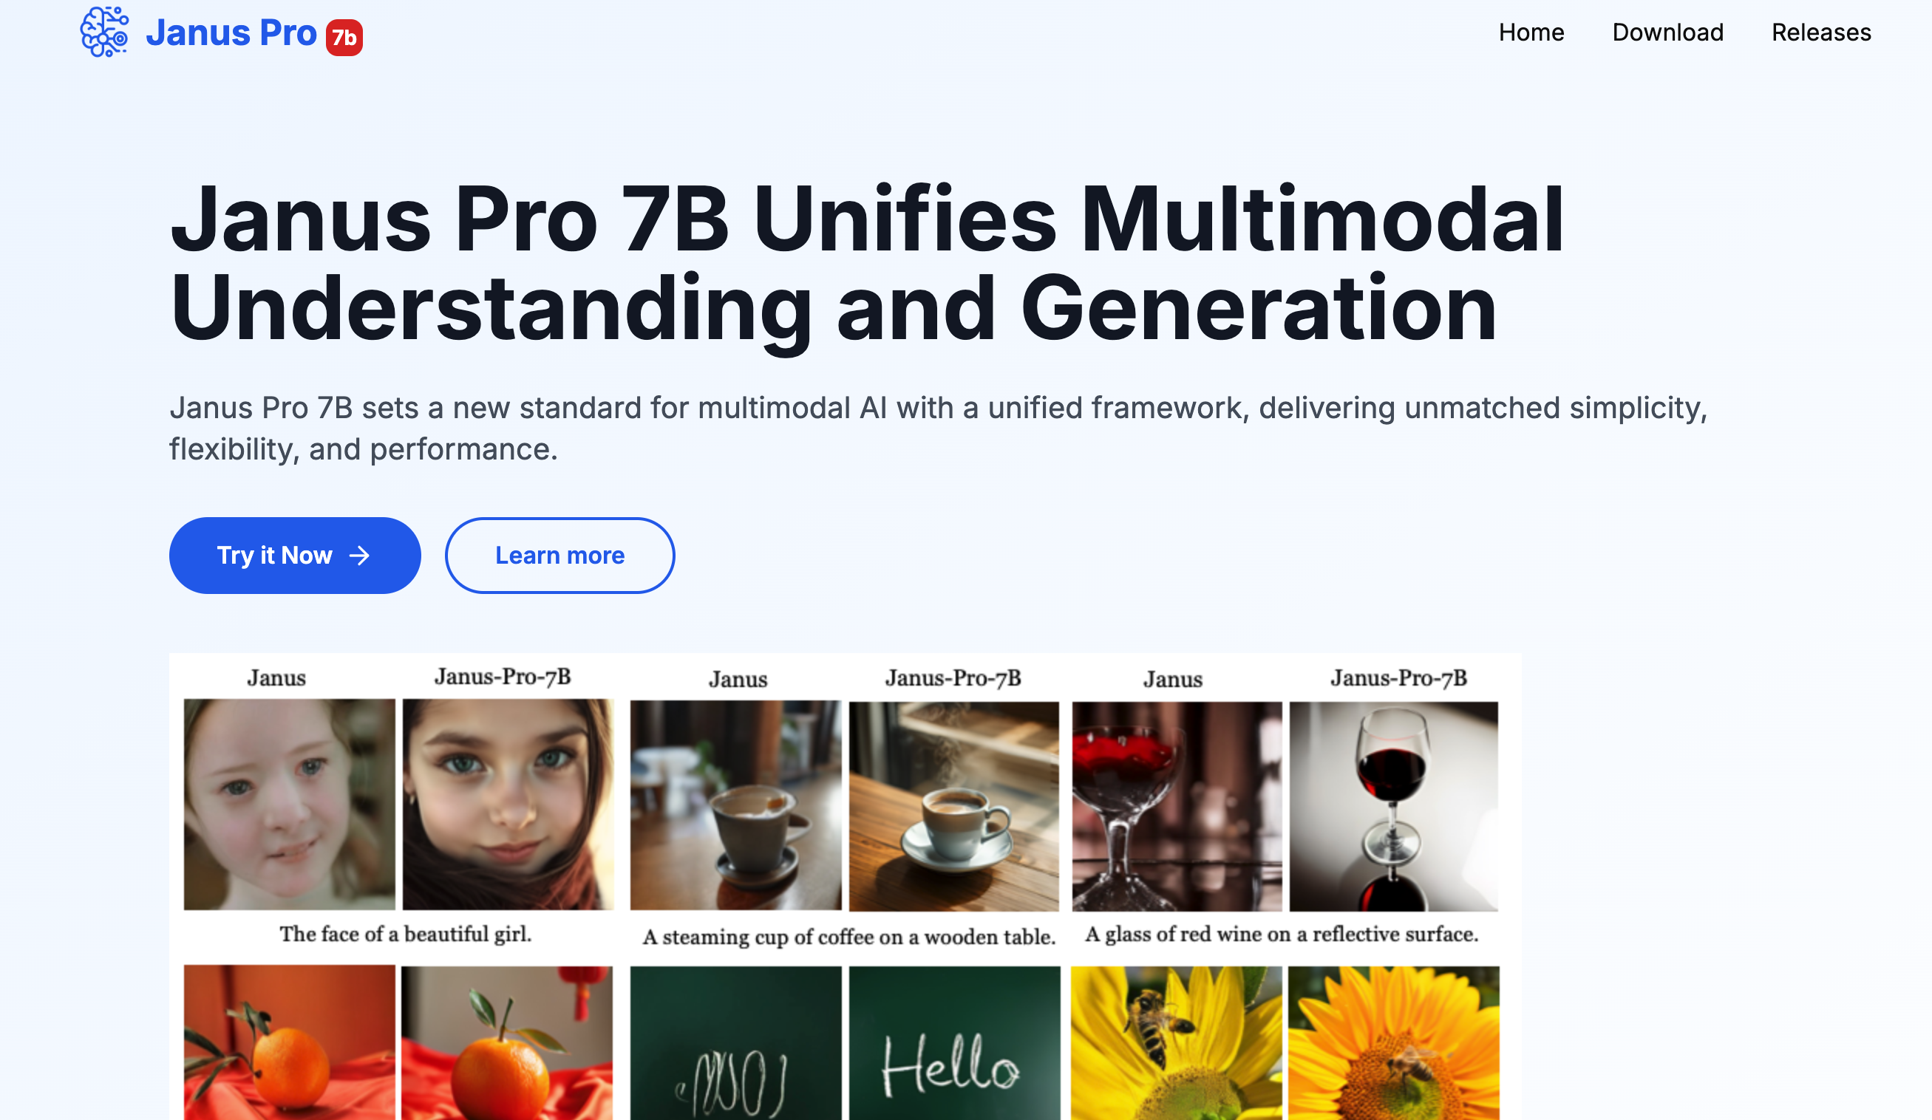The height and width of the screenshot is (1120, 1932).
Task: Click the Janus Pro brain logo icon
Action: 104,33
